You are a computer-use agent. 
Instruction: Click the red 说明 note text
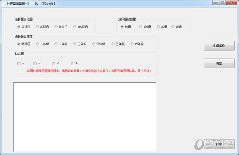click(89, 71)
